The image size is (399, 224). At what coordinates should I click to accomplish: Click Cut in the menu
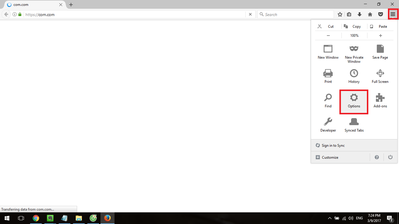point(328,26)
